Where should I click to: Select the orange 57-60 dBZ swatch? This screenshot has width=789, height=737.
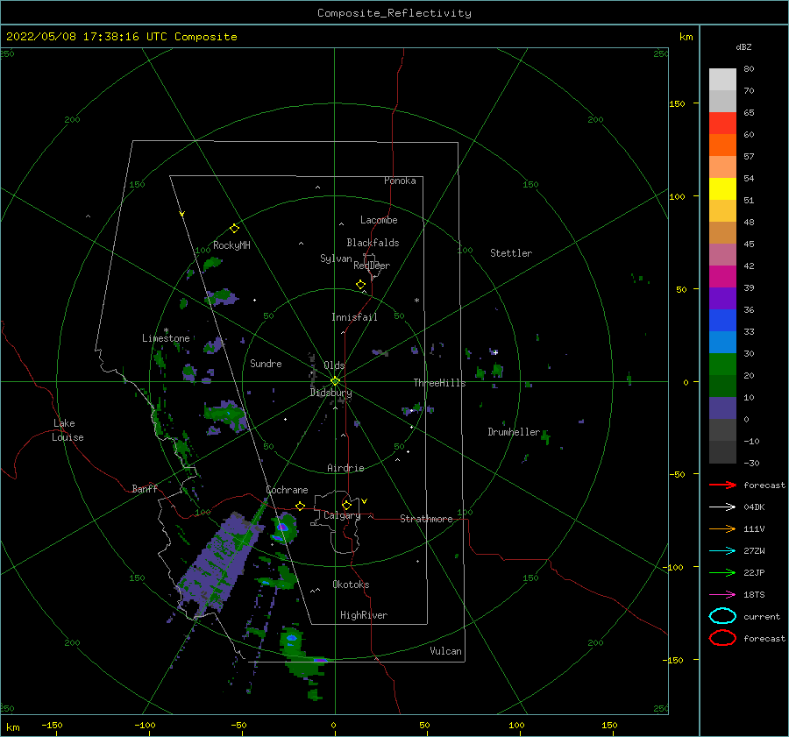point(722,145)
